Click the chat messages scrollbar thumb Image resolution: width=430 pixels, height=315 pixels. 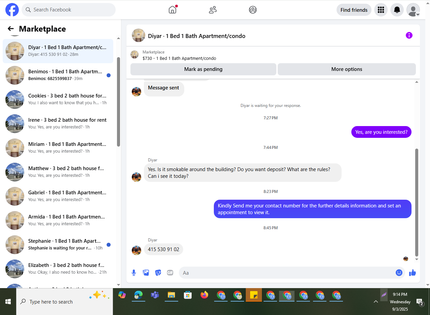coord(417,202)
